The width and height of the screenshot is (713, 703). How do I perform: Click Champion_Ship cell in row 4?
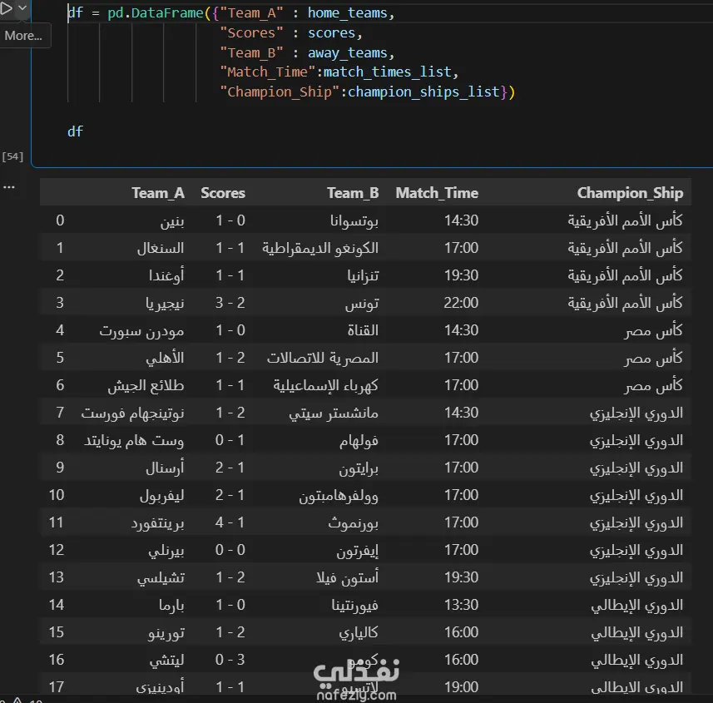[x=653, y=330]
